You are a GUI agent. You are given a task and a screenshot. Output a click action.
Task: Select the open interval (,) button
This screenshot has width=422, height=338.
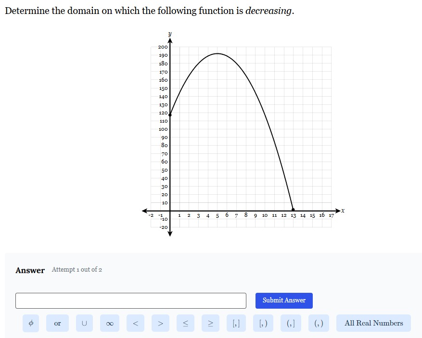tap(319, 323)
